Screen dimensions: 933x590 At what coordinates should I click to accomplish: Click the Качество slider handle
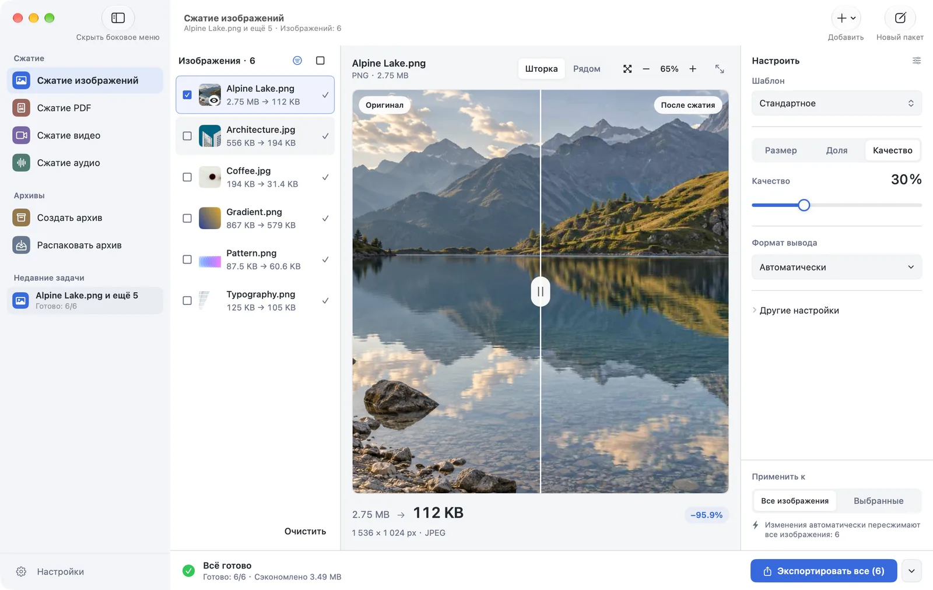804,205
